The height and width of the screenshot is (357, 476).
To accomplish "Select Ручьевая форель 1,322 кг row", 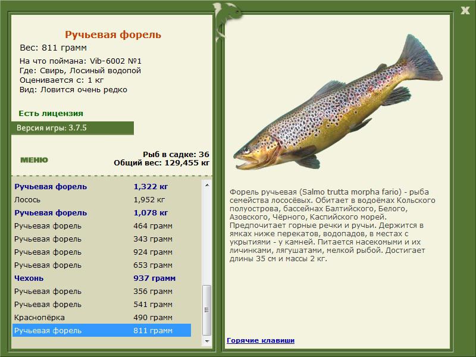I will coord(102,187).
